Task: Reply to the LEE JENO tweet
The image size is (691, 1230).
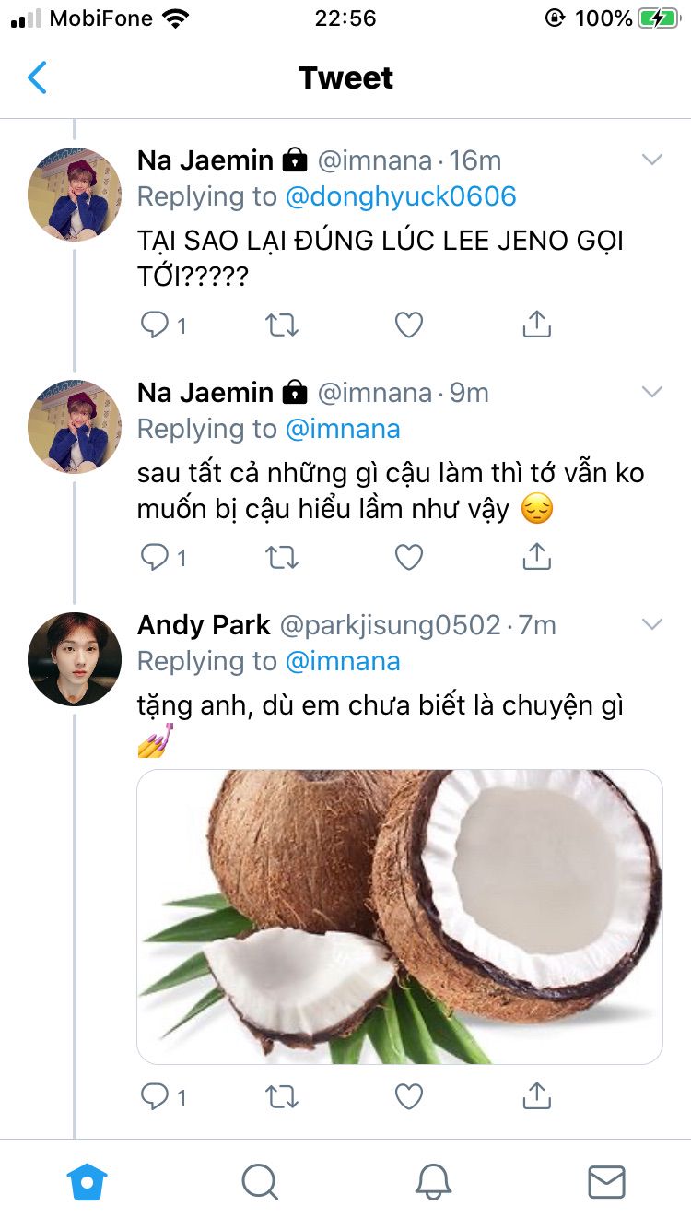Action: [x=155, y=325]
